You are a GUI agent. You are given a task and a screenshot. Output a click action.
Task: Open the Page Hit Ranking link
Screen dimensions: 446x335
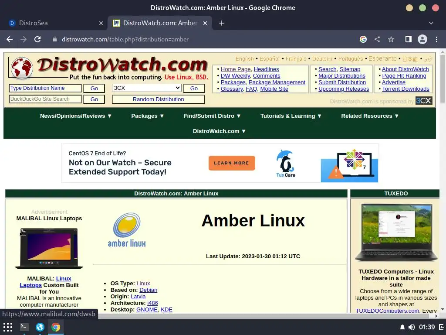tap(404, 76)
